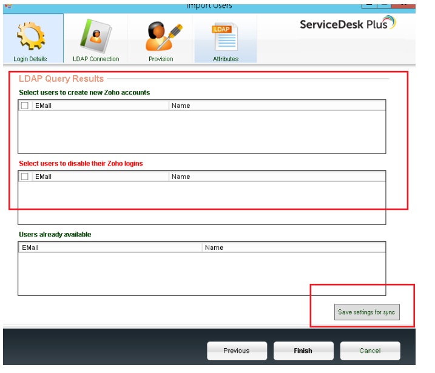The height and width of the screenshot is (373, 435).
Task: Click the ServiceDesk Plus logo
Action: pos(347,25)
